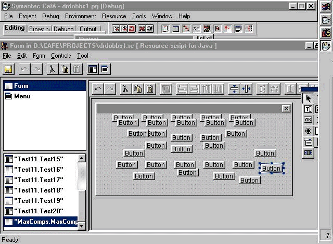Image resolution: width=333 pixels, height=244 pixels.
Task: Pick the text label tool in palette
Action: click(308, 109)
